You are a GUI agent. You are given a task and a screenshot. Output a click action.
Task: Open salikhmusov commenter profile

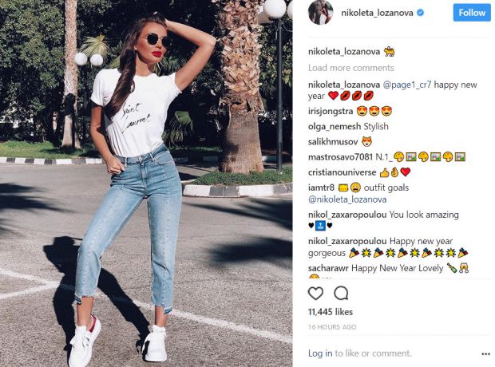pyautogui.click(x=333, y=142)
